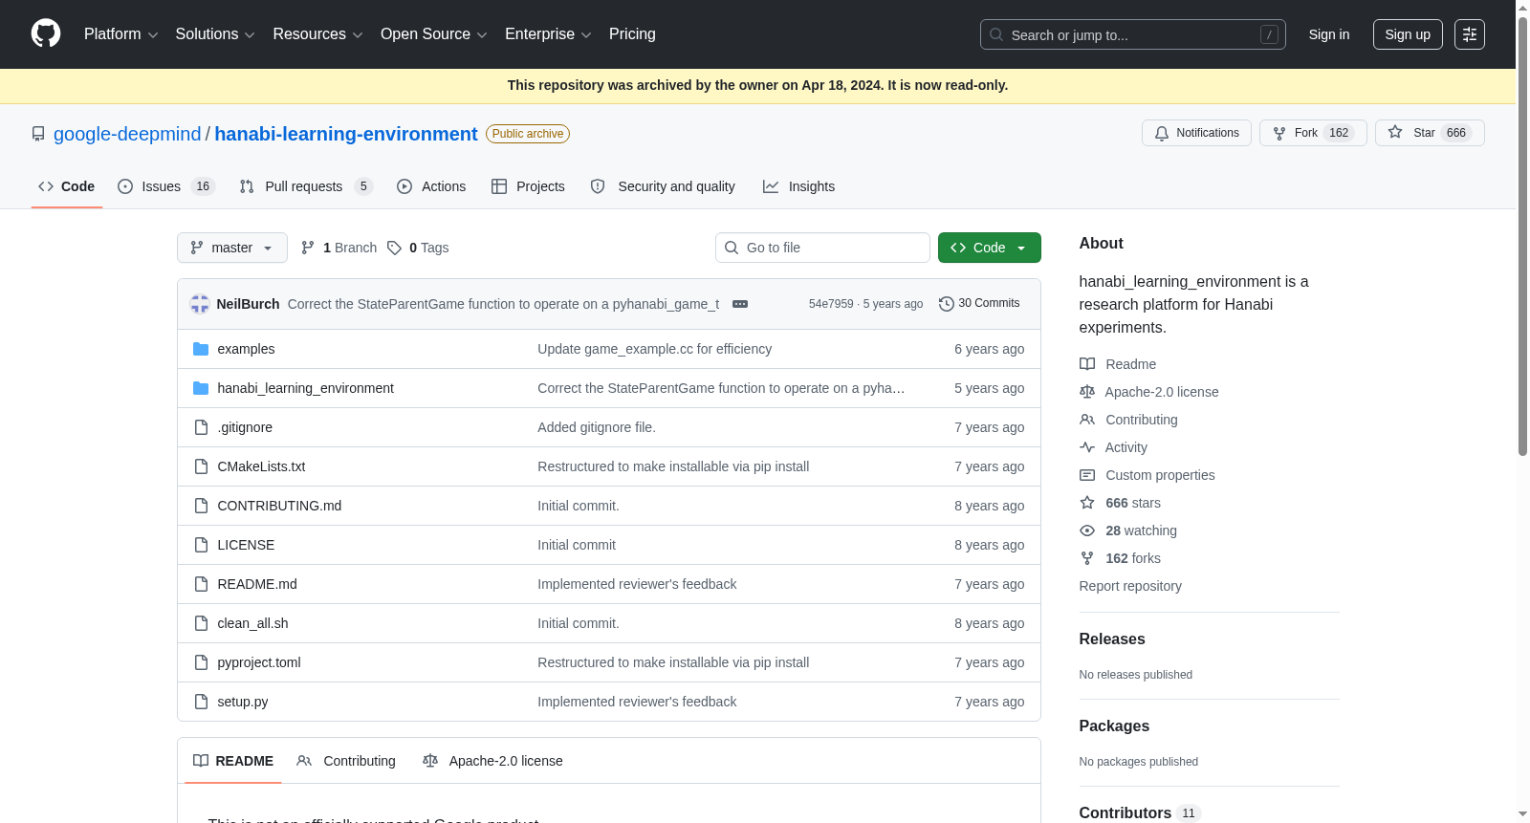Select the Apache-2.0 license tab in README panel
The image size is (1530, 823).
pos(492,761)
